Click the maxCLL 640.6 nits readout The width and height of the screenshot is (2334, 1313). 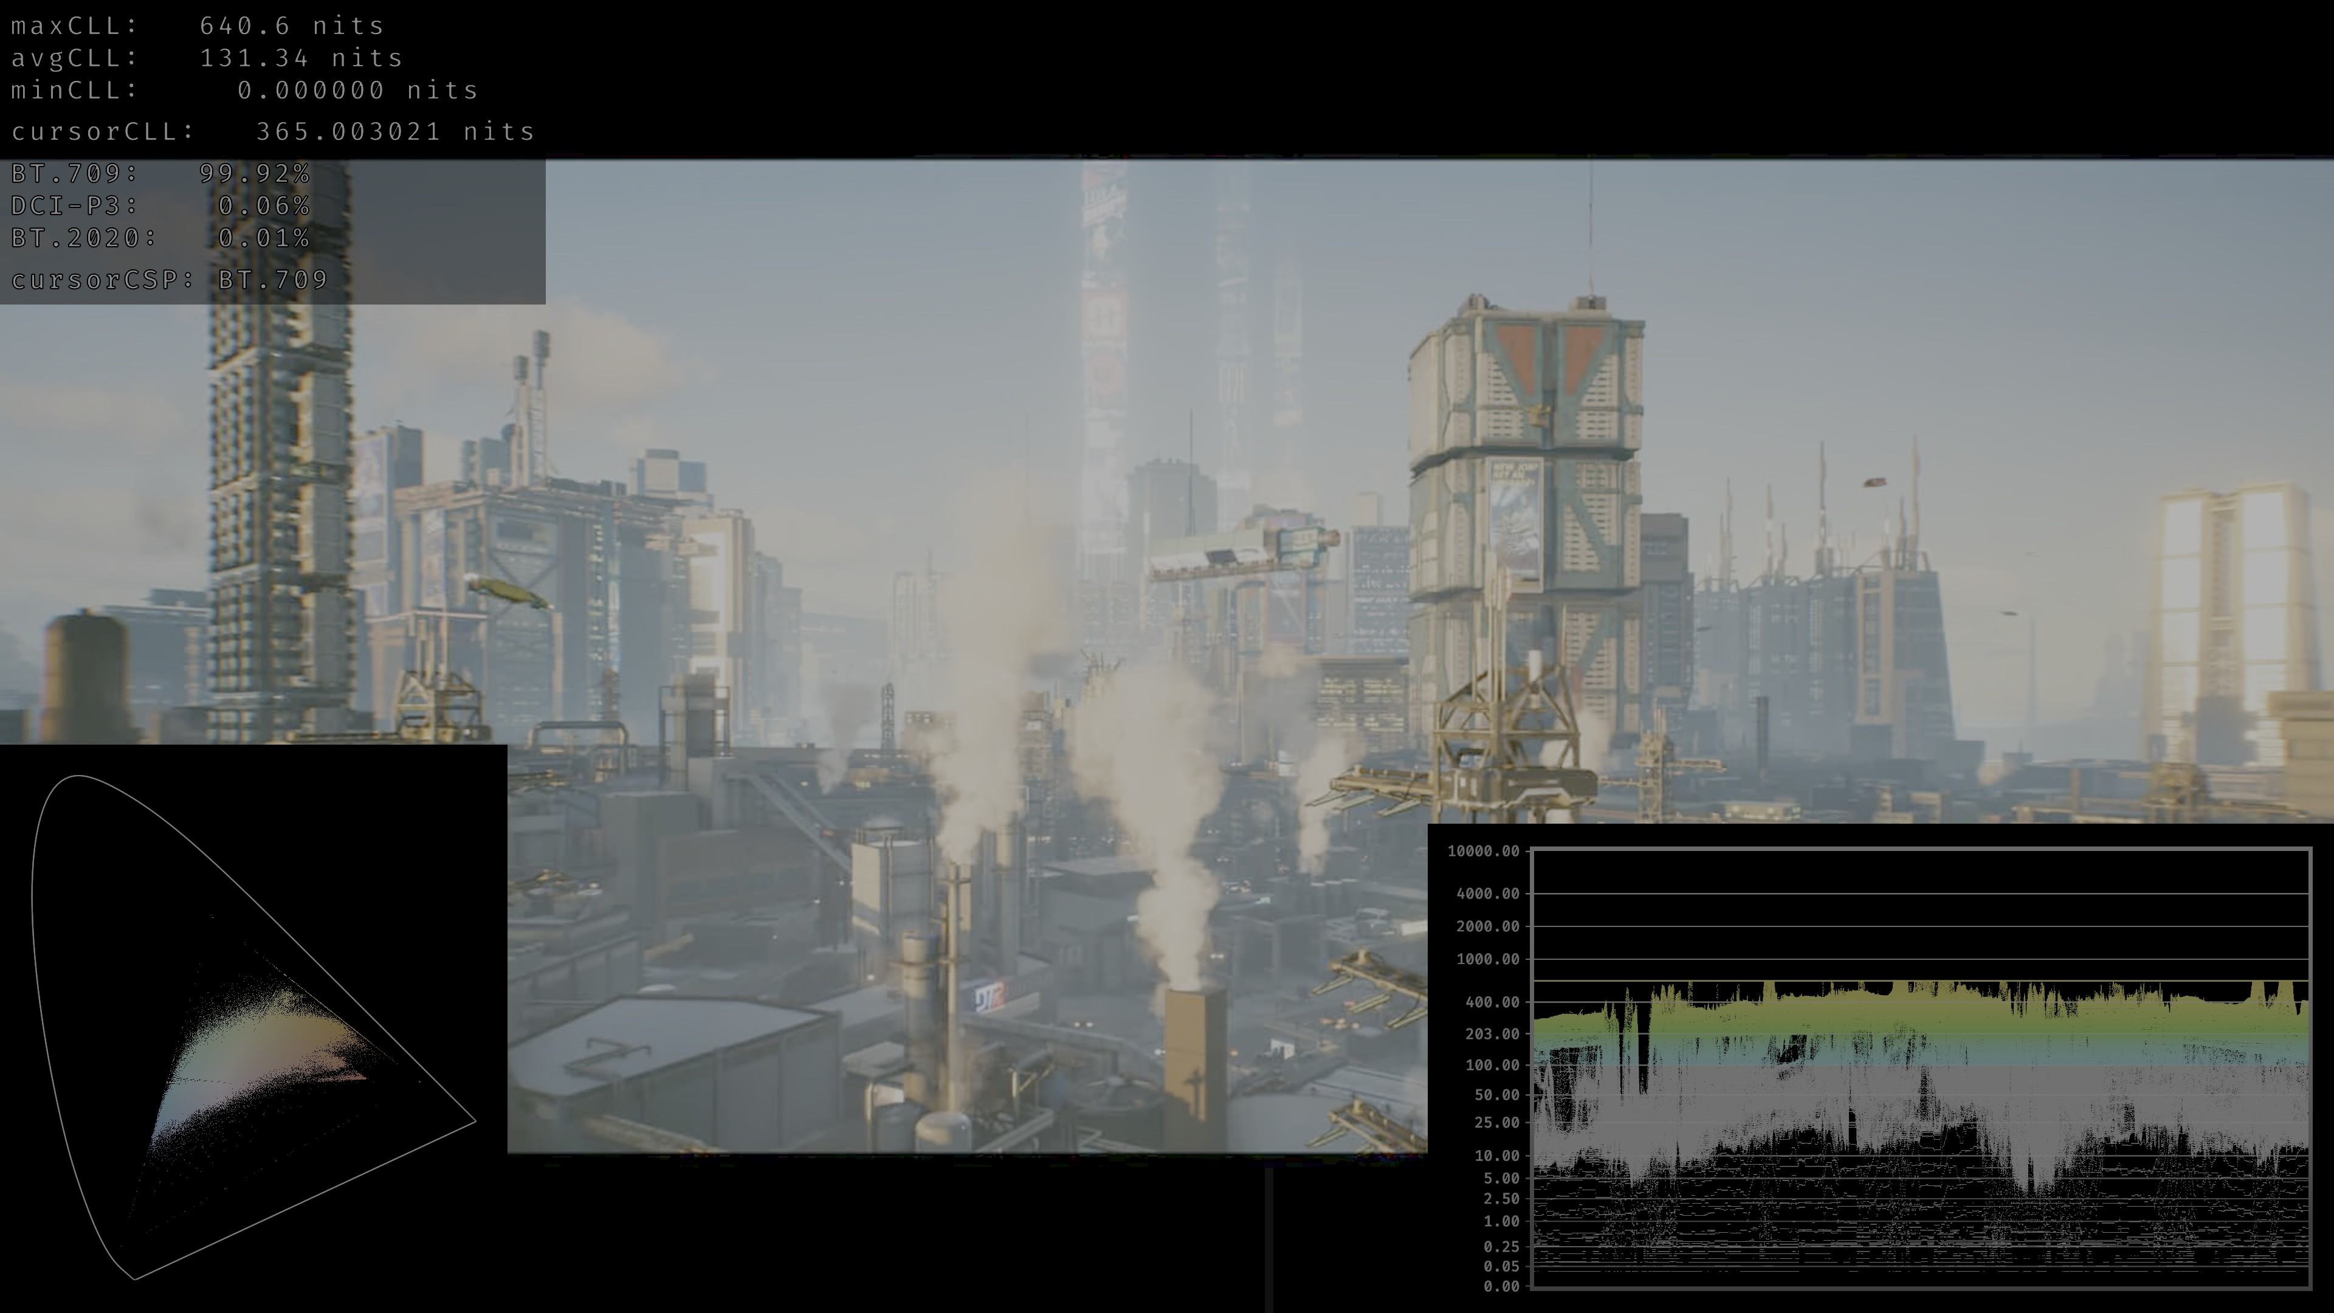[198, 26]
